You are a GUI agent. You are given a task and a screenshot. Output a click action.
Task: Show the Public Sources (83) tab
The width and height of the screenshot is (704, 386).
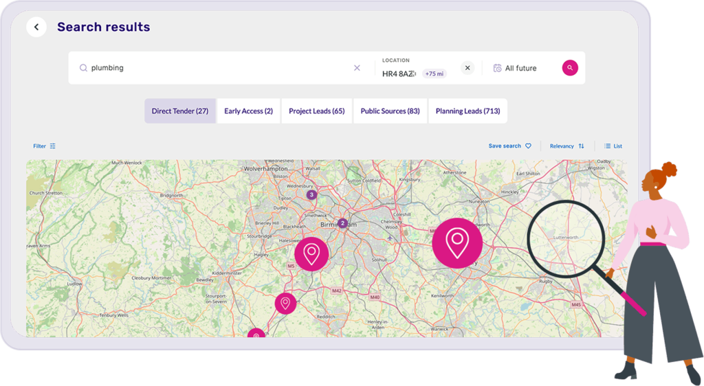coord(390,111)
